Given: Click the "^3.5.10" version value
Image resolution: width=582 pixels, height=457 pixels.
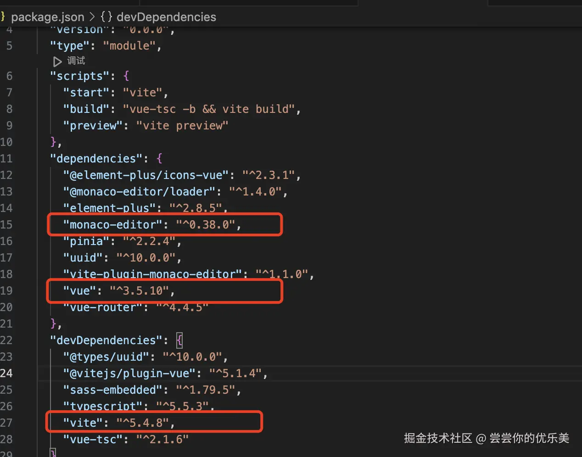Looking at the screenshot, I should pyautogui.click(x=140, y=291).
